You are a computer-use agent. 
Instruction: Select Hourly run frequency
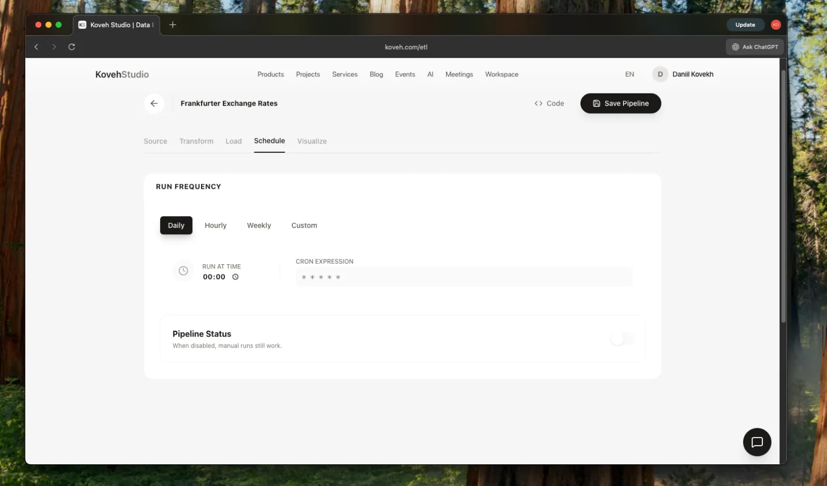tap(216, 225)
